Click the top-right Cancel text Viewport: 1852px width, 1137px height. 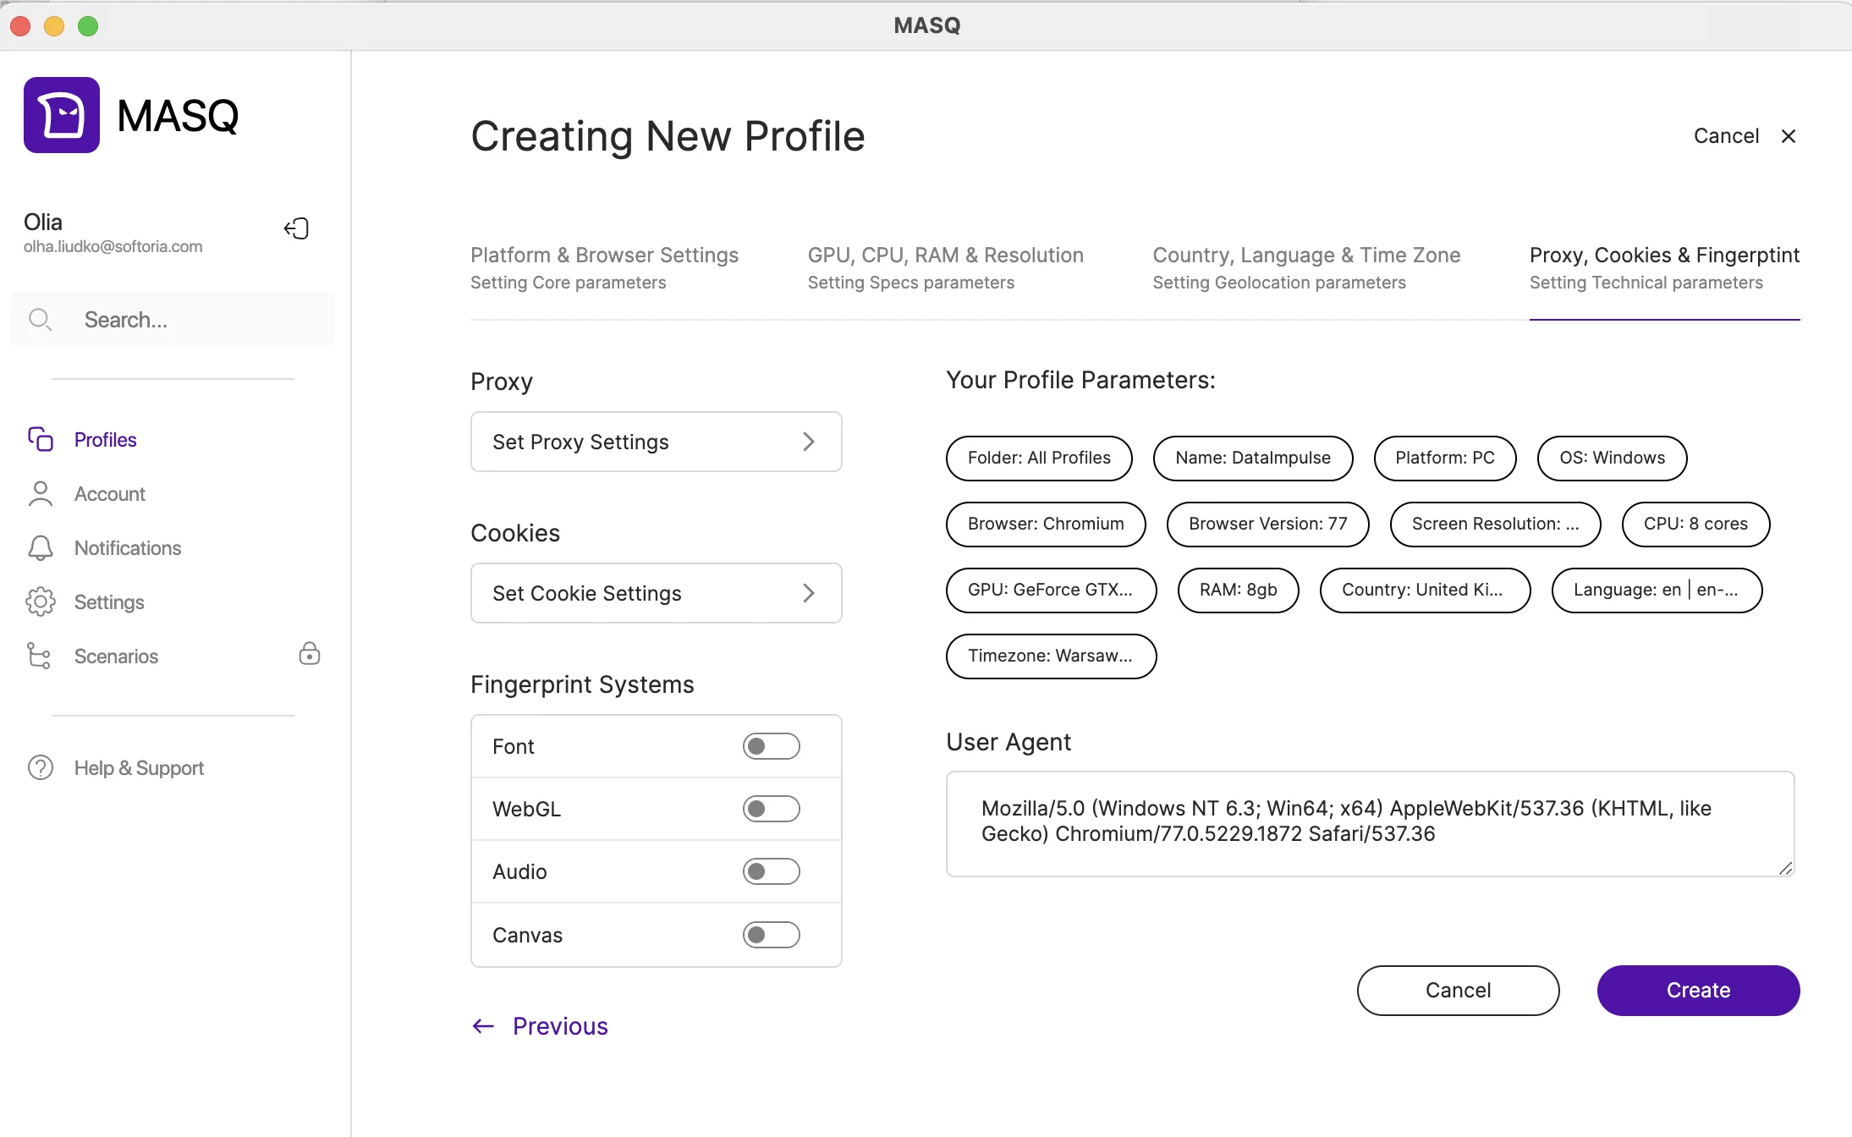click(x=1726, y=136)
